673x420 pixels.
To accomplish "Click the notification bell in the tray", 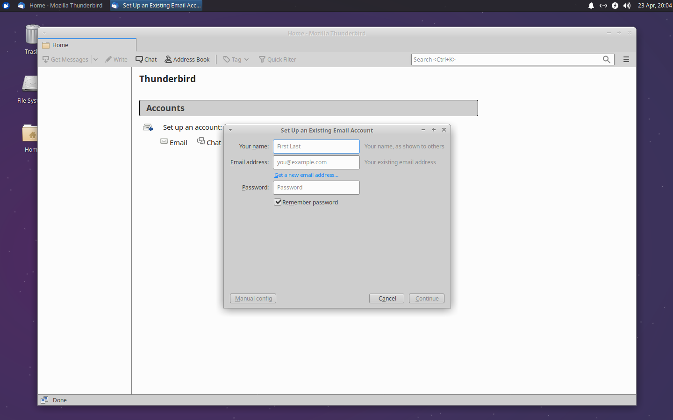I will click(x=591, y=6).
